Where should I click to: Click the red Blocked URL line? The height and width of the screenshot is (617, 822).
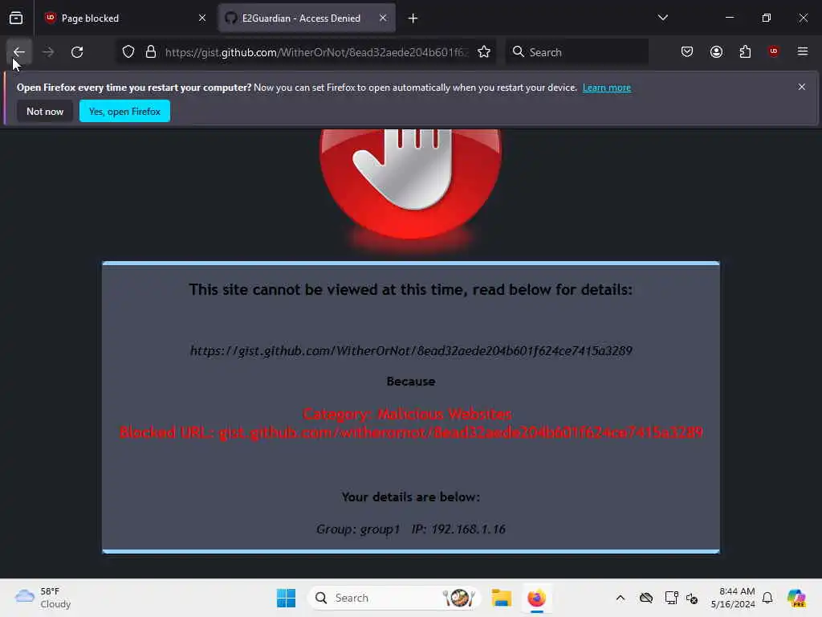[x=411, y=432]
